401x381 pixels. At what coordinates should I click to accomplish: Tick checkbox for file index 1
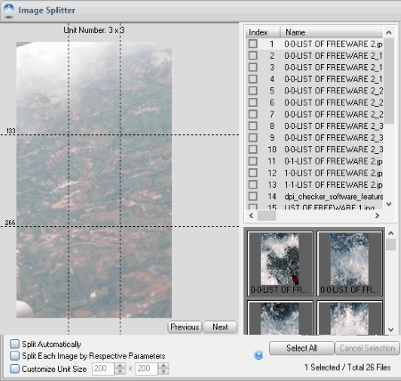click(x=253, y=44)
